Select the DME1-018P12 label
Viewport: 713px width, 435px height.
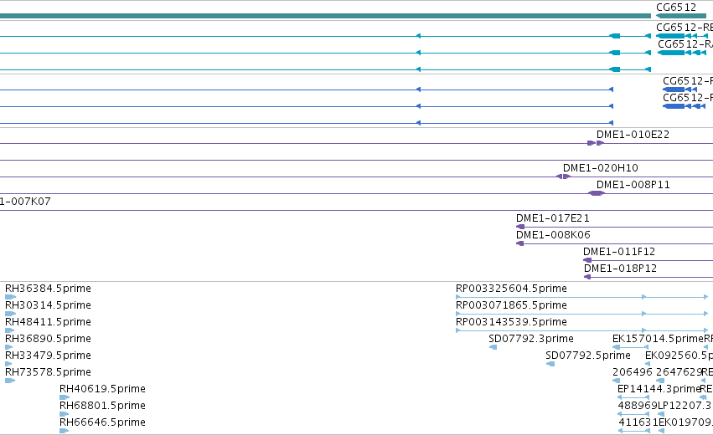pyautogui.click(x=620, y=269)
